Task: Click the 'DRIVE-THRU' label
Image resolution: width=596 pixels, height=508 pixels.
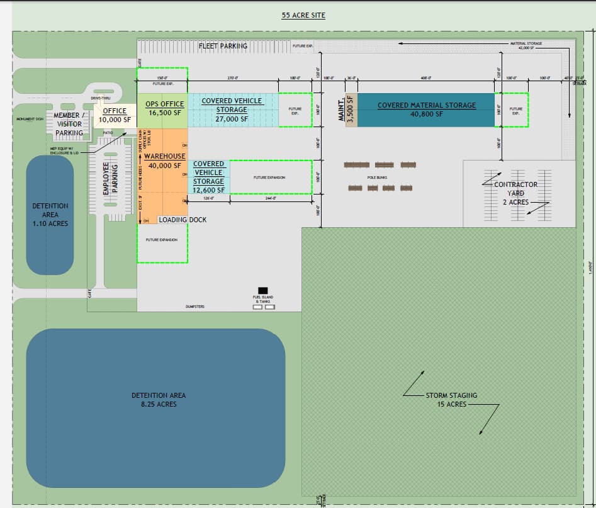Action: (101, 98)
